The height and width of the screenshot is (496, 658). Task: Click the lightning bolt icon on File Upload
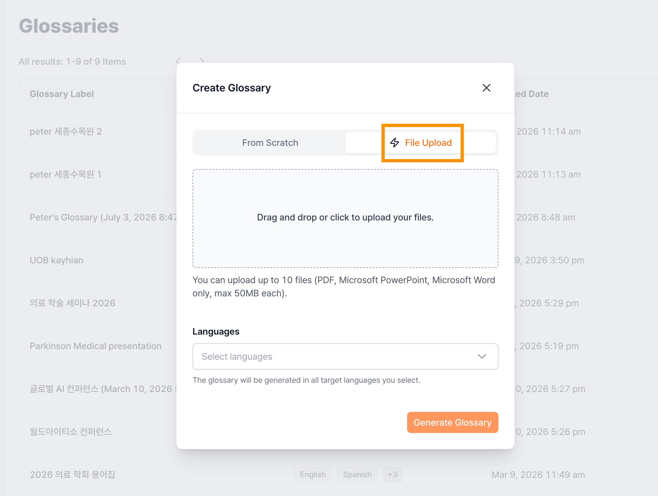(x=395, y=143)
